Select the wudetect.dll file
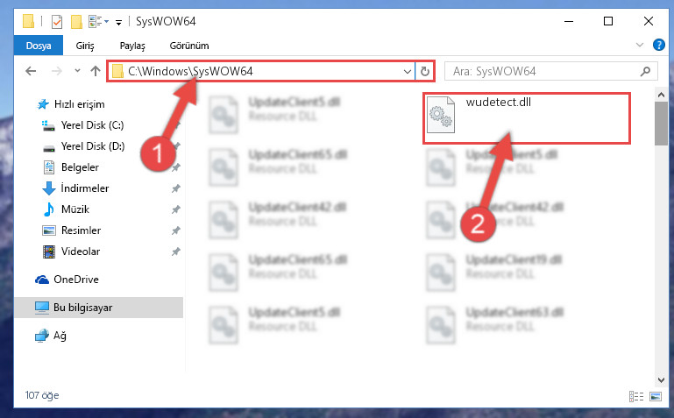The height and width of the screenshot is (418, 674). coord(527,117)
